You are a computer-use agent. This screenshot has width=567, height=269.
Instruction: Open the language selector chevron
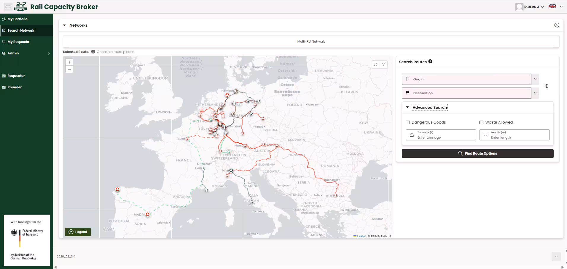561,7
